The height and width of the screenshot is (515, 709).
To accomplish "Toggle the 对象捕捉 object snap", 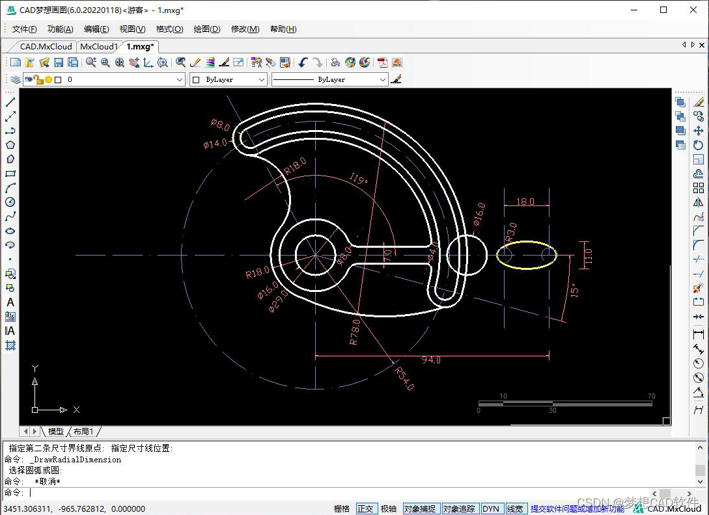I will click(420, 508).
